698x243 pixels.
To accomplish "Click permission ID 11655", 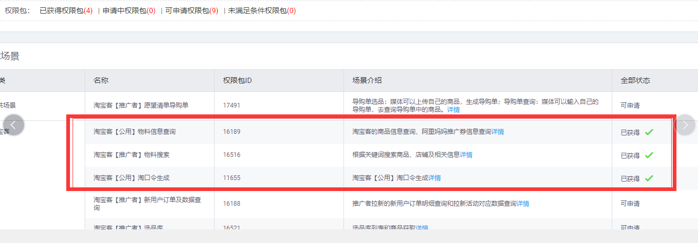I will [x=231, y=178].
